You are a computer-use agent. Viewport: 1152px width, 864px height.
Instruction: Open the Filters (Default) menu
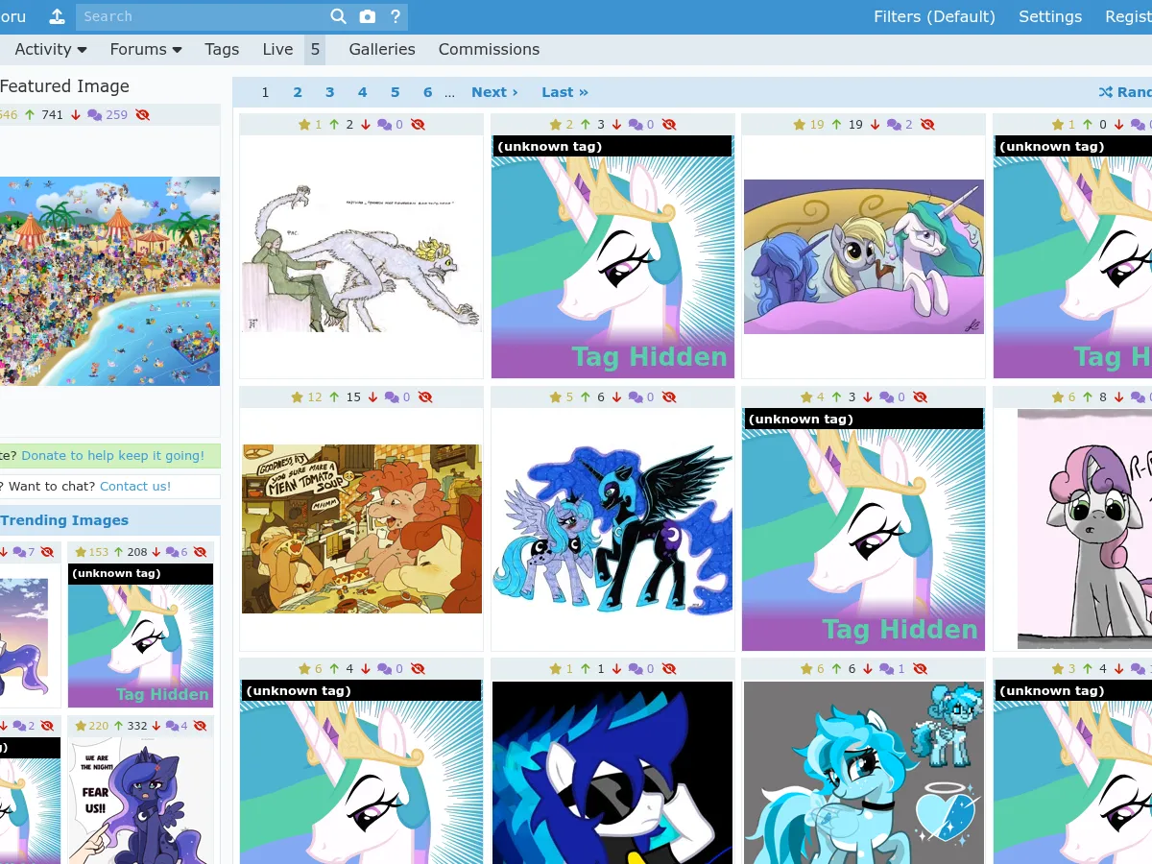tap(934, 16)
